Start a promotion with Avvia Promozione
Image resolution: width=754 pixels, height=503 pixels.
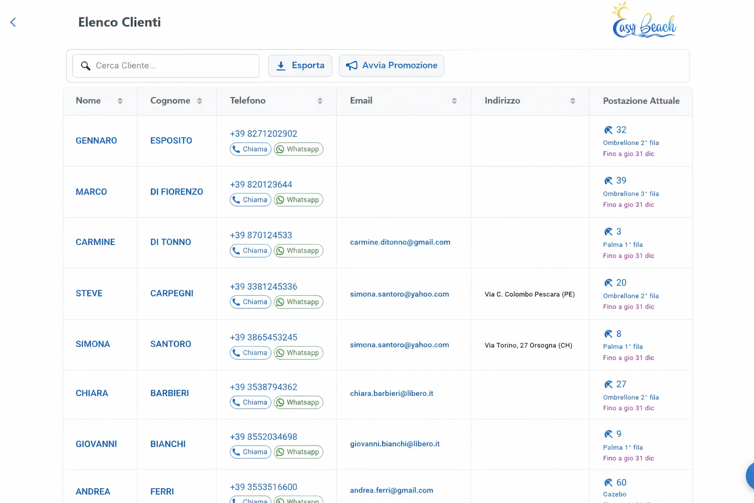pyautogui.click(x=391, y=66)
